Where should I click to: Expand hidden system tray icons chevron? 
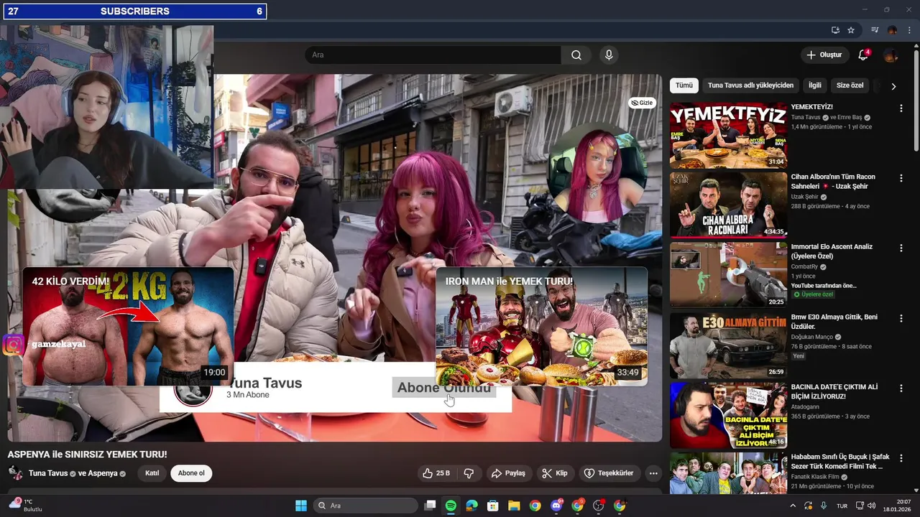793,506
